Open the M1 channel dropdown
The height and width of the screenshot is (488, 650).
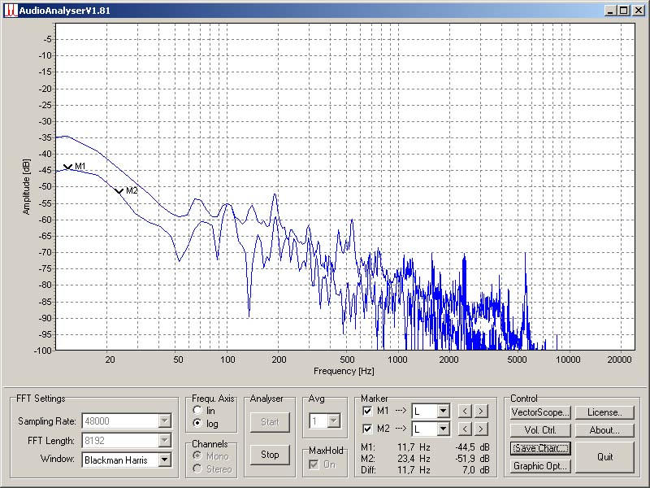tap(443, 411)
